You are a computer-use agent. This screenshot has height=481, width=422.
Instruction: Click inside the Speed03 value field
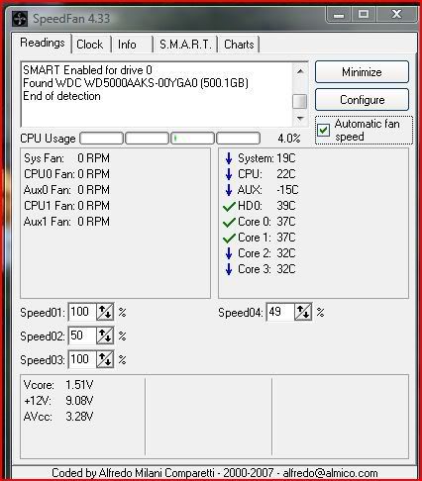point(82,359)
